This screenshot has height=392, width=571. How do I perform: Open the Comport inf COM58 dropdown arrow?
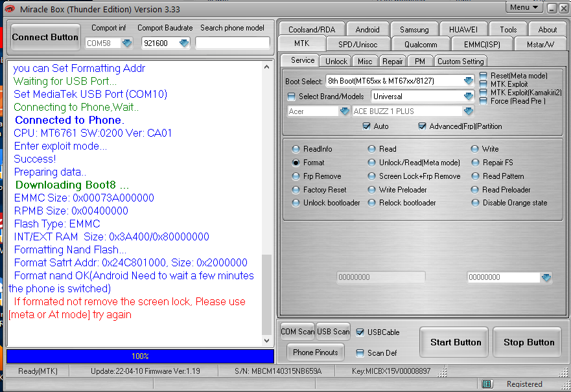pos(127,43)
